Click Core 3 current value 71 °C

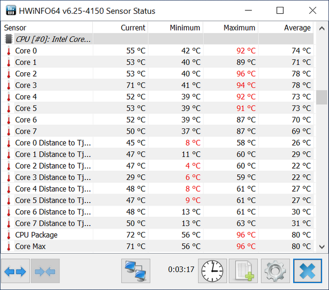[x=136, y=85]
